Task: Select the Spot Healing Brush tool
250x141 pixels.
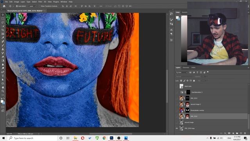Action: [x=3, y=42]
